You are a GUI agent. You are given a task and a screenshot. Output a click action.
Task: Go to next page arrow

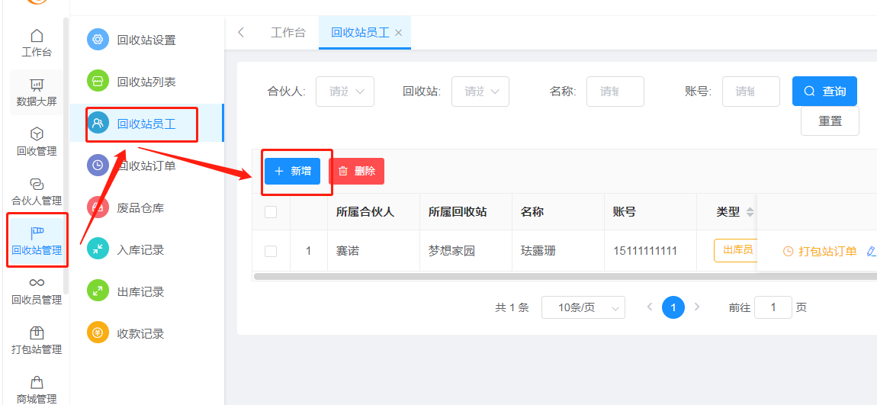tap(697, 307)
